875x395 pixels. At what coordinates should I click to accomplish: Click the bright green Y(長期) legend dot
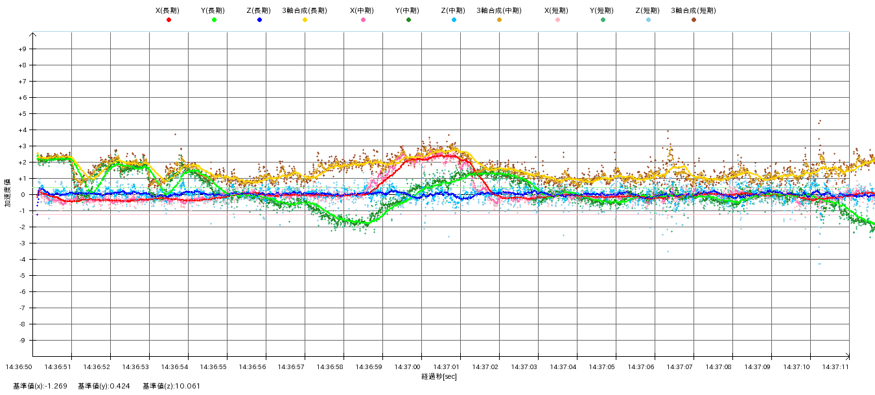coord(214,20)
